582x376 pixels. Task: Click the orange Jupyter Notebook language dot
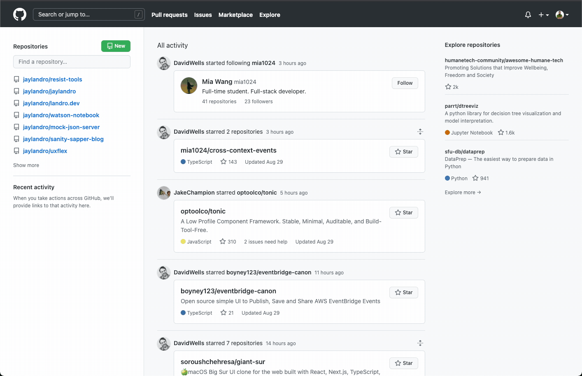click(447, 132)
